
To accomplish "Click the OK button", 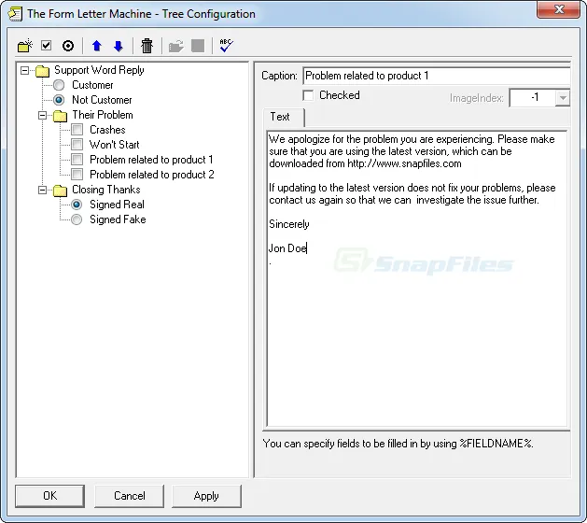I will (49, 496).
